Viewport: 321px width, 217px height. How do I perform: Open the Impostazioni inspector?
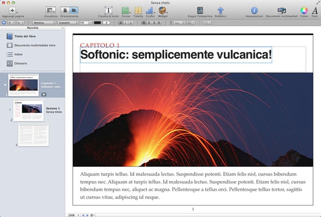(x=254, y=10)
